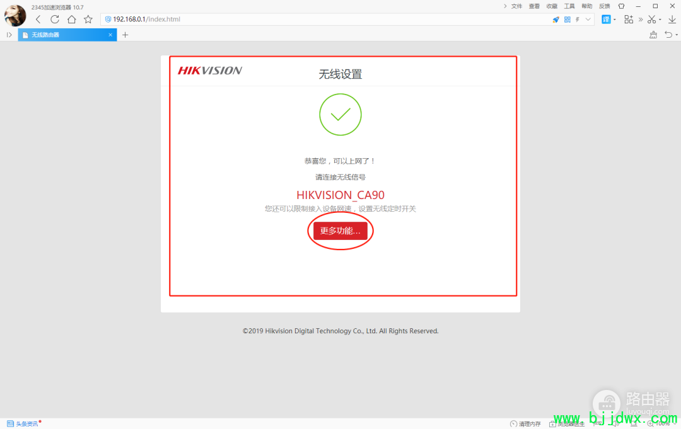
Task: Click the broom clean-traces icon
Action: coord(653,35)
